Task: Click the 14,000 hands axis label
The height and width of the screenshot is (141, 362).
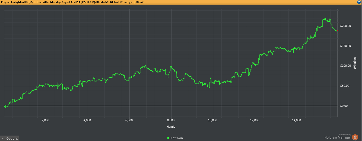Action: pos(297,120)
